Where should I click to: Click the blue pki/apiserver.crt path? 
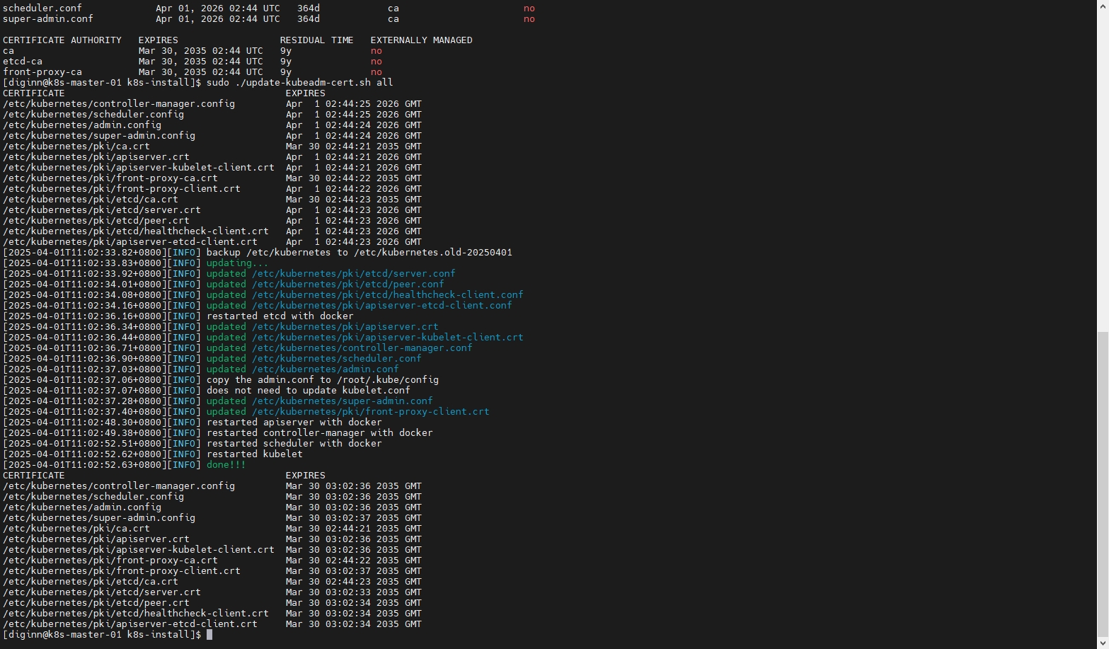tap(345, 327)
